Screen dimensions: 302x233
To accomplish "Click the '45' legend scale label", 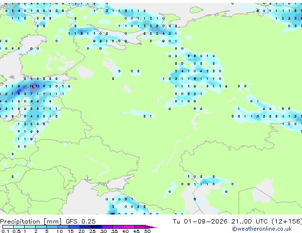I will [137, 231].
